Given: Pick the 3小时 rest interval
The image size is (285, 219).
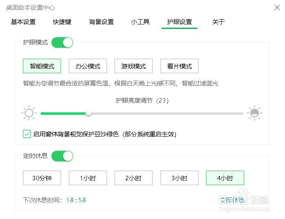Looking at the screenshot, I should (x=180, y=178).
